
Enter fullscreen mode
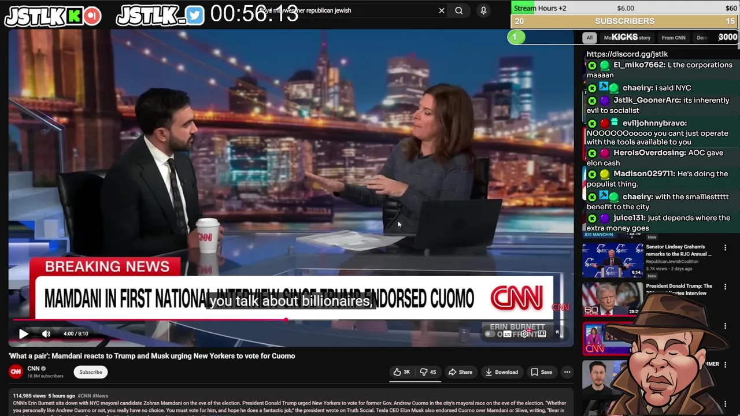[x=559, y=333]
